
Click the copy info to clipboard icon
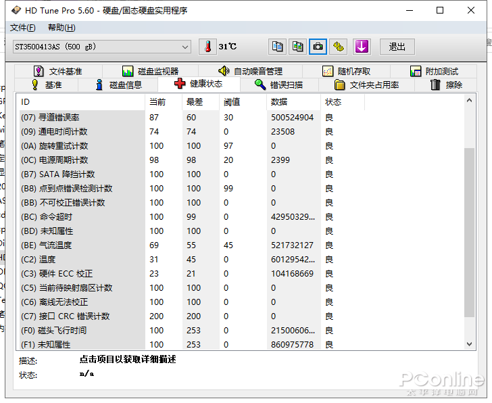point(277,47)
